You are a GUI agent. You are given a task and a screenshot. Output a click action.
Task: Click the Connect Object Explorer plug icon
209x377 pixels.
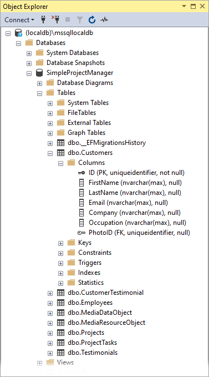(x=43, y=20)
